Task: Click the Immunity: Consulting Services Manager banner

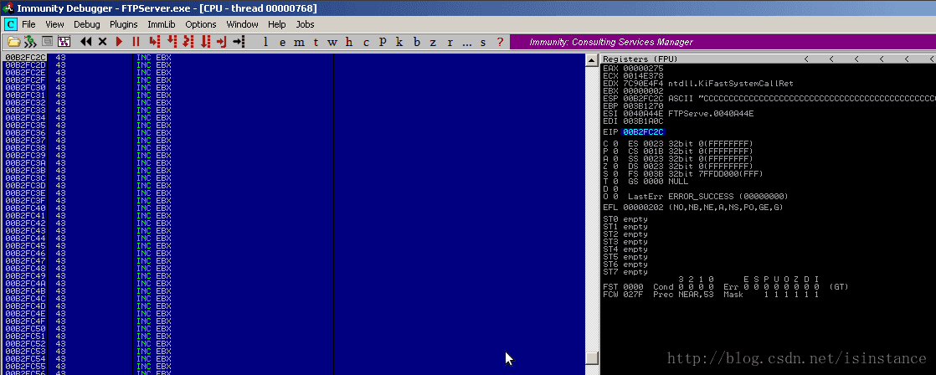Action: pos(723,42)
